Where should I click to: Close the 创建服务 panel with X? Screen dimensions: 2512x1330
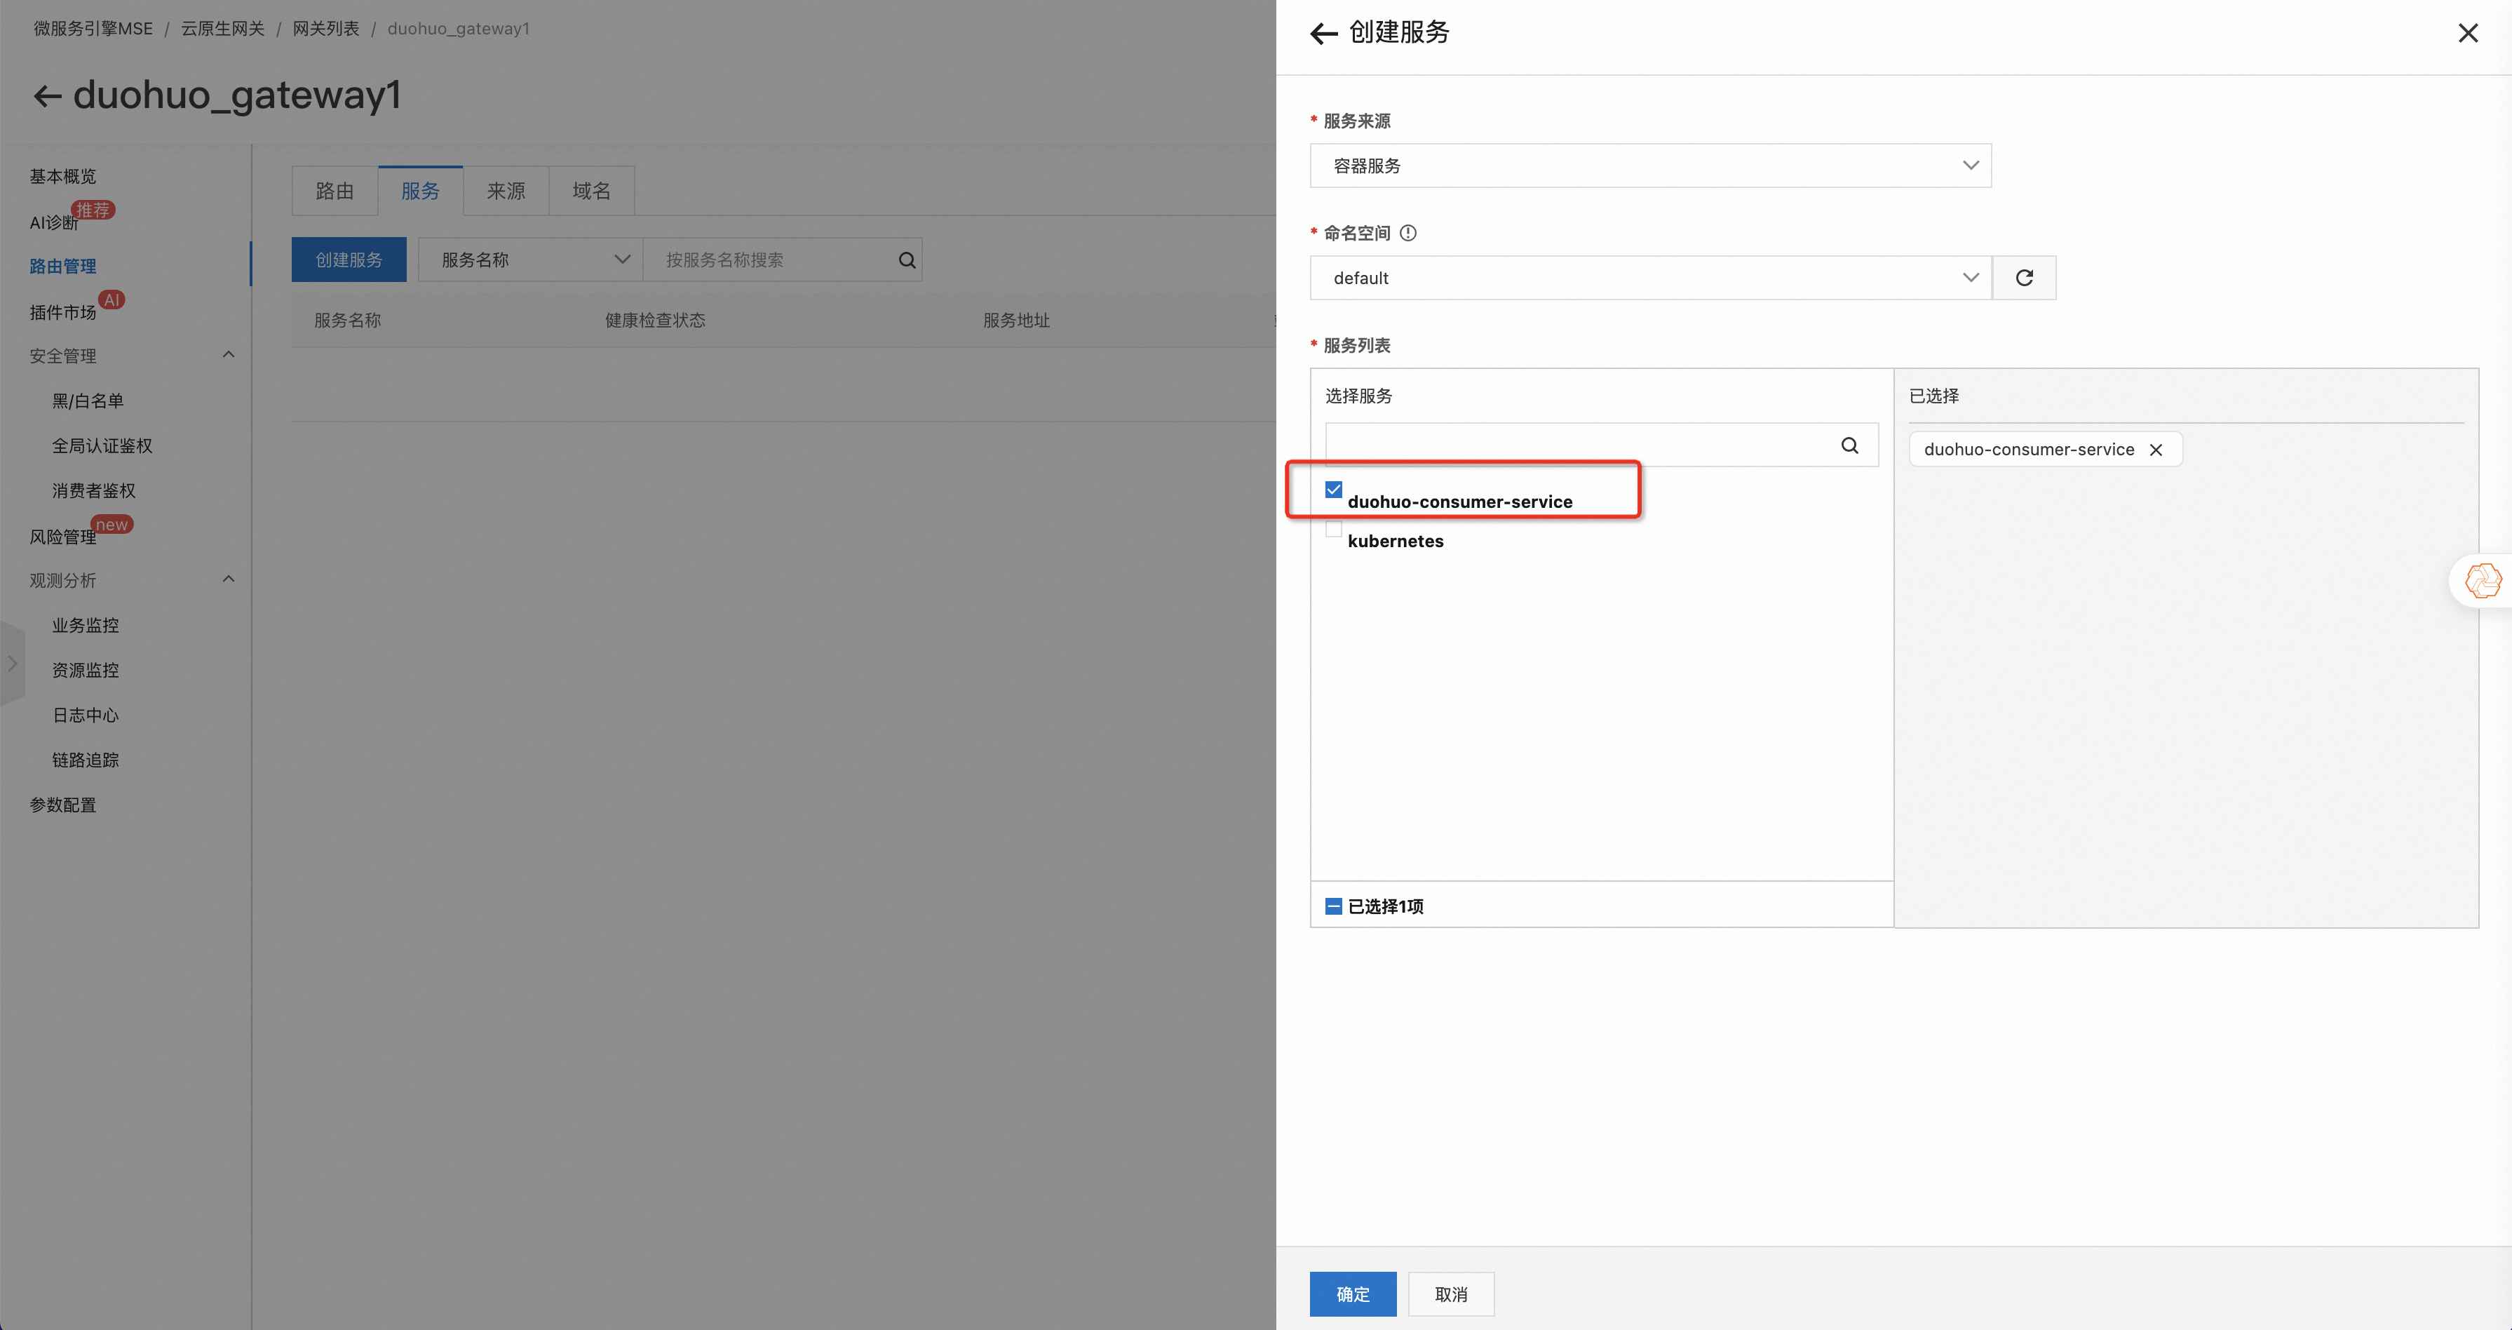tap(2468, 33)
